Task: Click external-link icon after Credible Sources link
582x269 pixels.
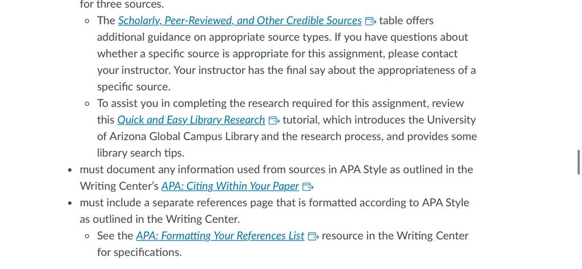Action: (371, 21)
